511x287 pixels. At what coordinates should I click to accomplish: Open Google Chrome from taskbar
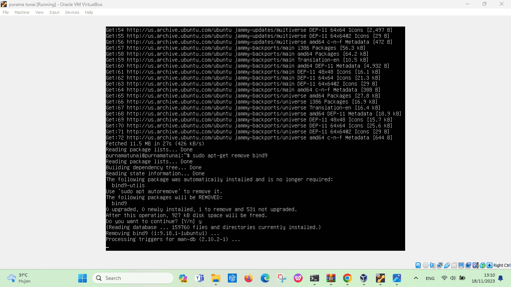[x=348, y=278]
